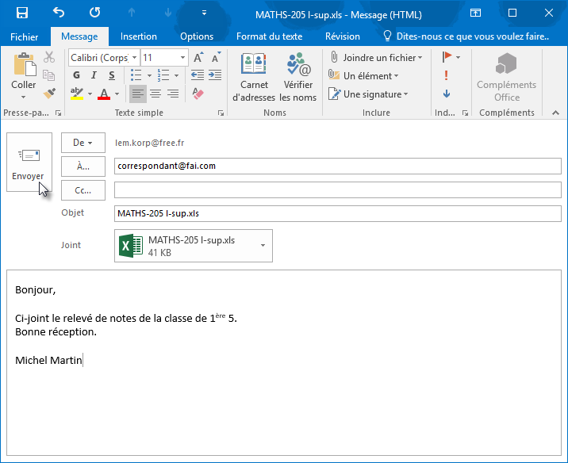Toggle italic formatting (I)
568x463 pixels.
point(94,75)
